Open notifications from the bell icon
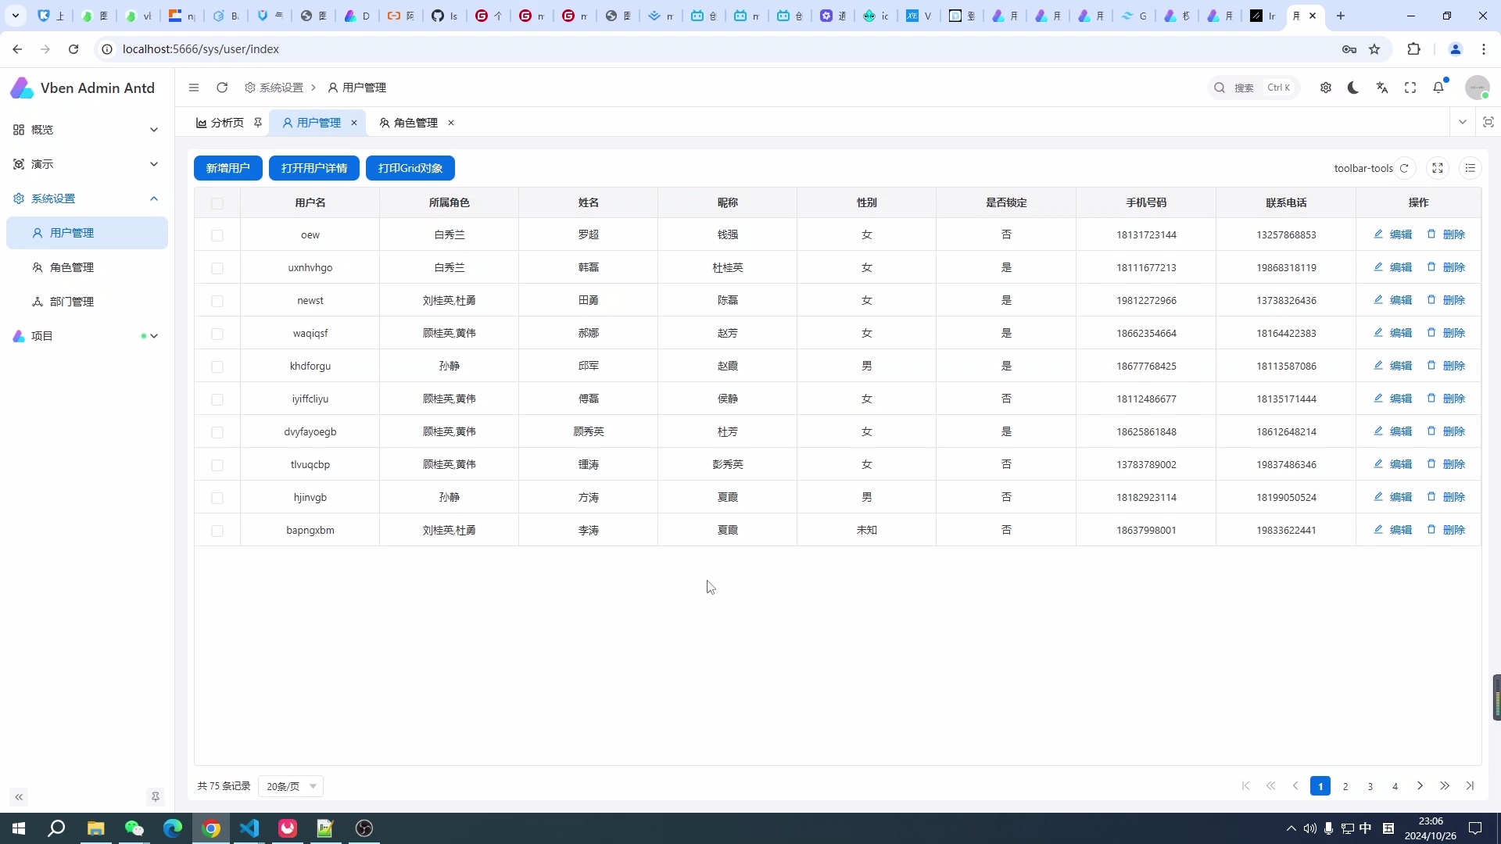1501x844 pixels. (1440, 88)
